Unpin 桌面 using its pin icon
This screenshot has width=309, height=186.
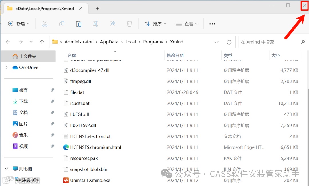(52, 90)
